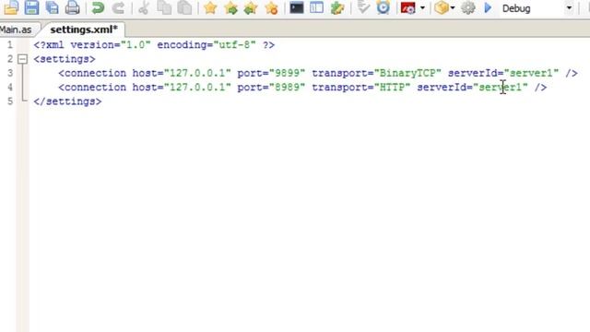Screen dimensions: 590x332
Task: Test project with blue play arrow
Action: point(488,8)
